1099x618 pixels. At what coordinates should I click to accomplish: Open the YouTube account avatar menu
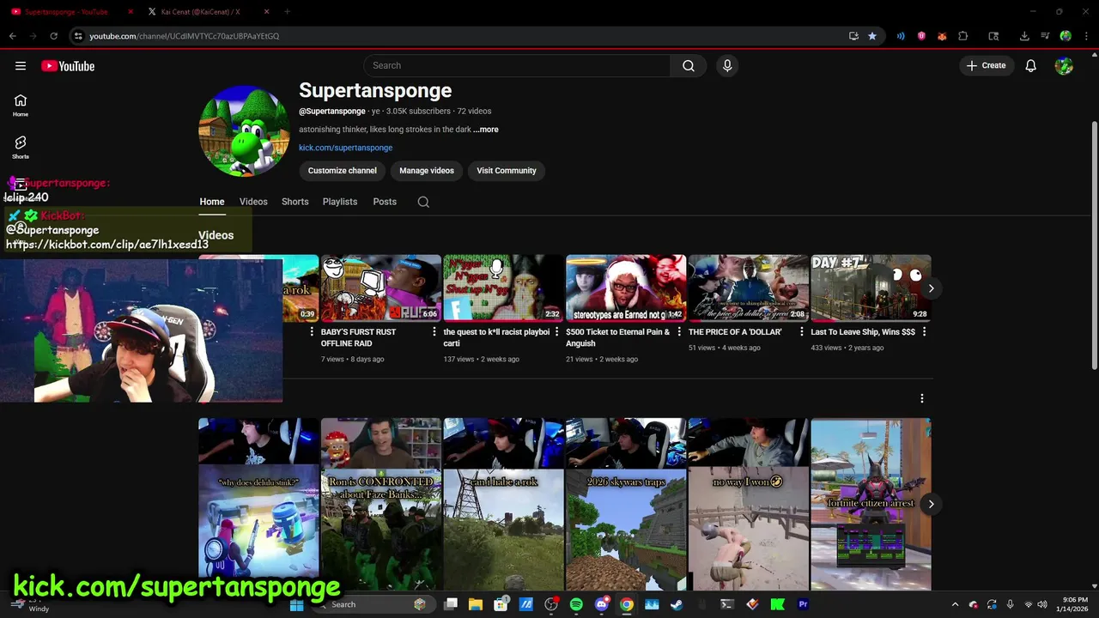[x=1064, y=66]
